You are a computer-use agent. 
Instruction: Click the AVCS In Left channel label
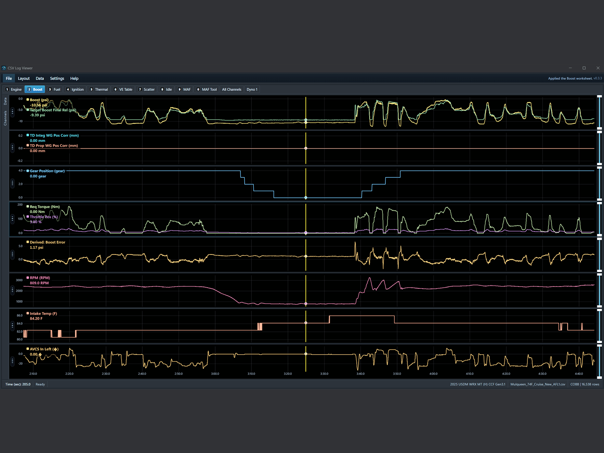pos(44,349)
